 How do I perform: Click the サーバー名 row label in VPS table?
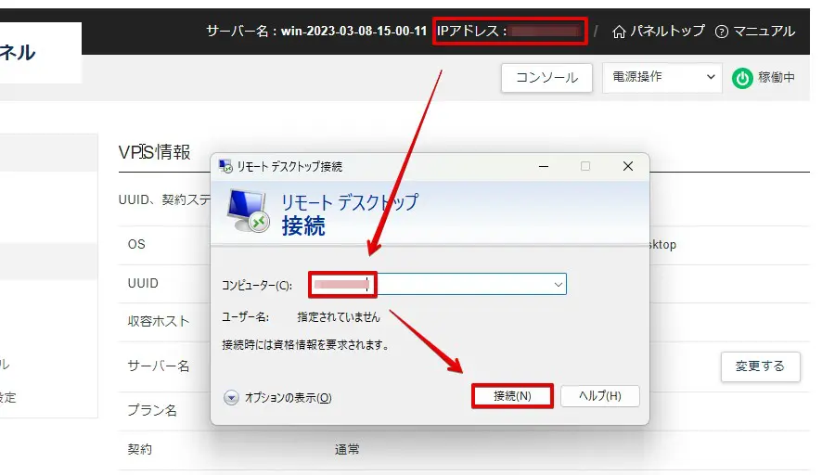pos(159,366)
